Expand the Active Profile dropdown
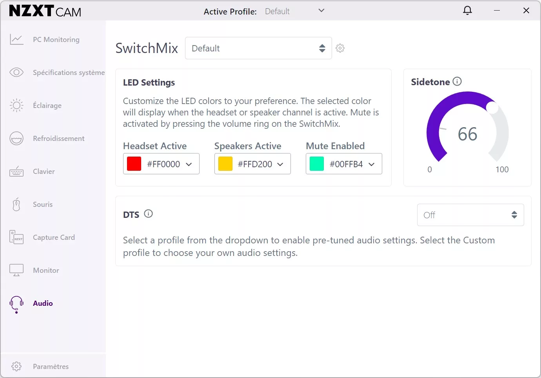Screen dimensions: 541x378 point(321,11)
